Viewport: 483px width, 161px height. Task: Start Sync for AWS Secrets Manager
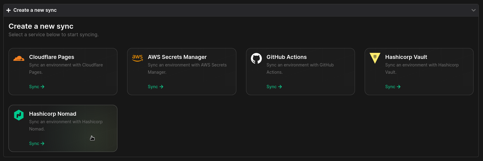click(x=155, y=87)
